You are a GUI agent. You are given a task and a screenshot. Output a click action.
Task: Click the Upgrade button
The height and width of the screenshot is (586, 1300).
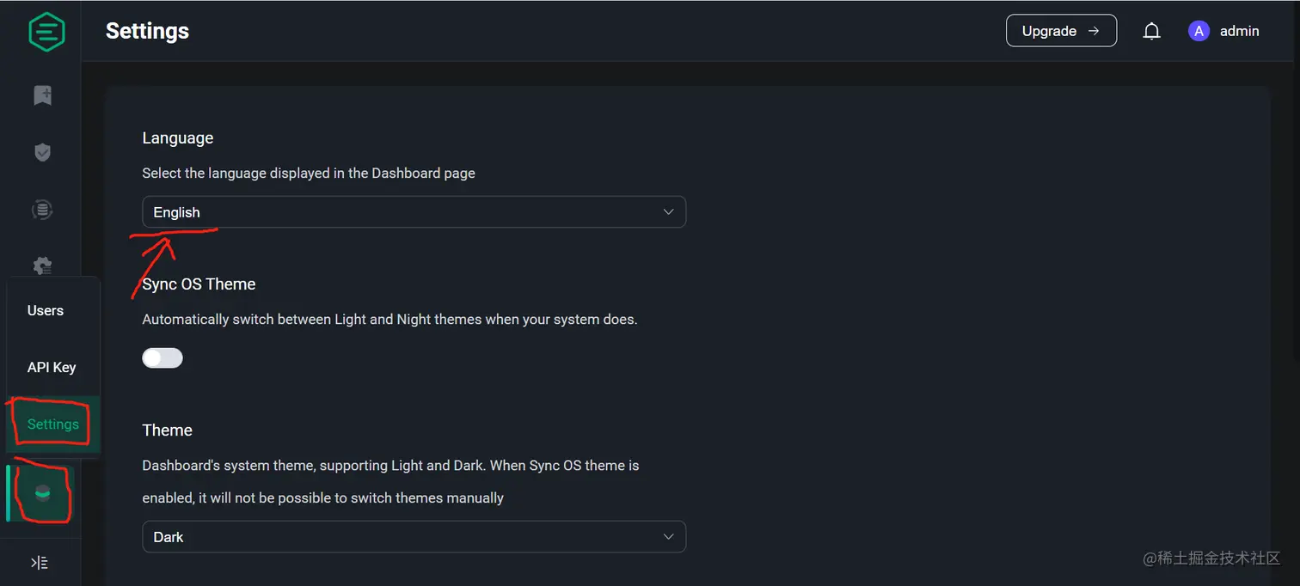coord(1061,31)
